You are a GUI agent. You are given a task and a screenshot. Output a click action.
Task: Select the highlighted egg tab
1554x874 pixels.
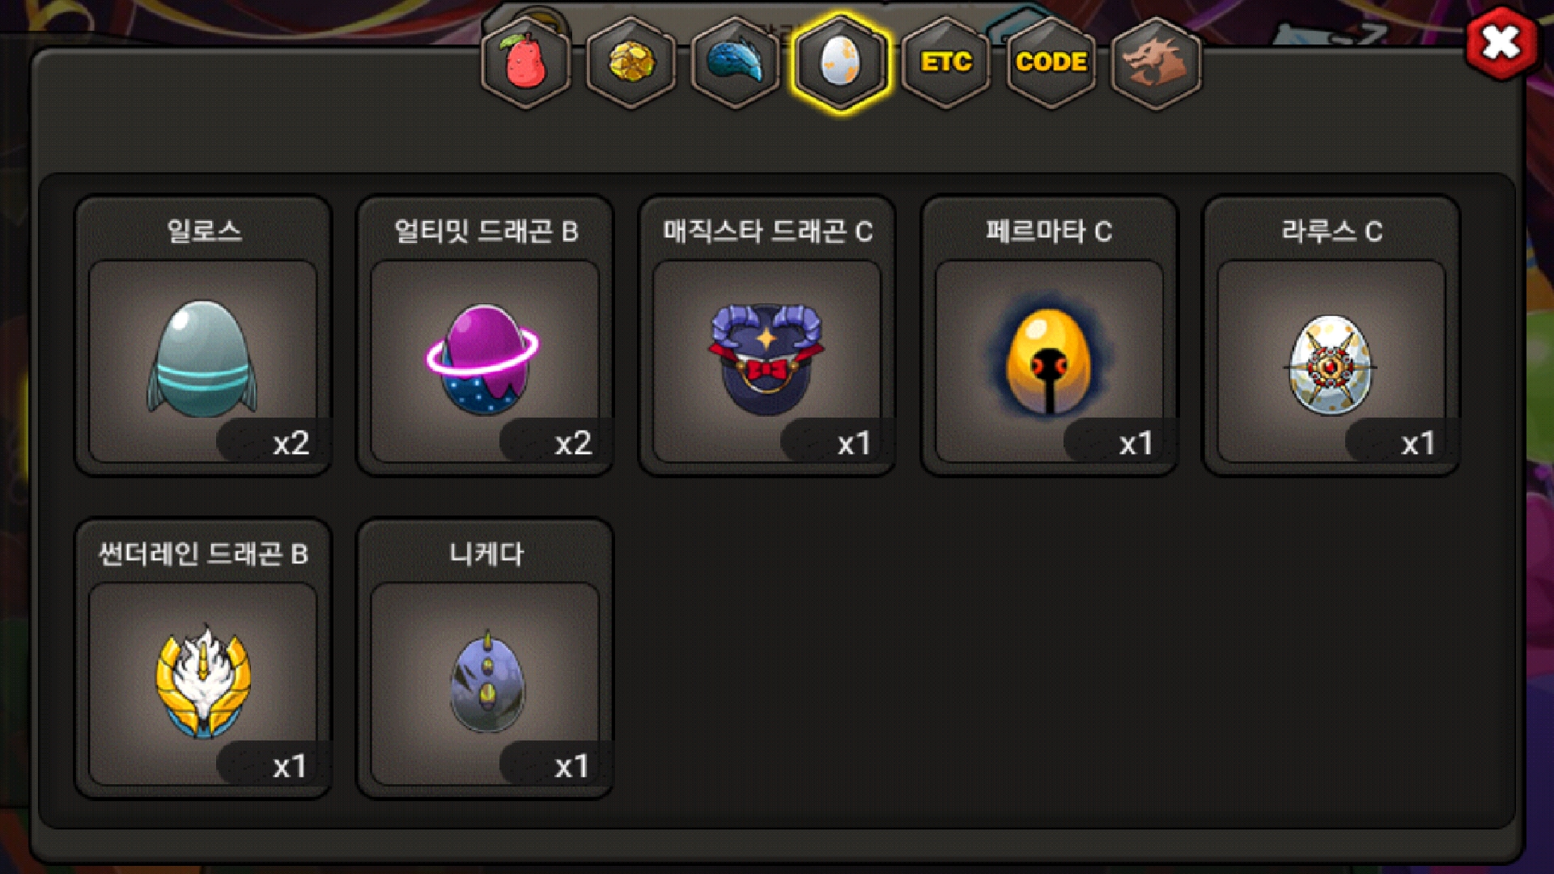click(x=841, y=62)
